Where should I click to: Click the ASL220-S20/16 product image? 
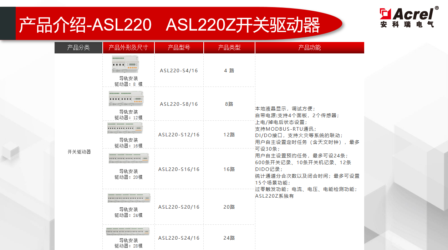[x=129, y=198]
